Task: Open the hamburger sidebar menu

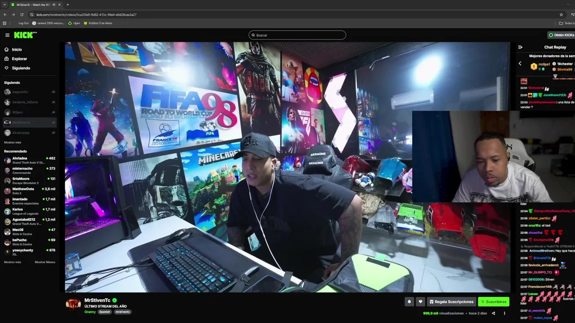Action: pos(7,35)
